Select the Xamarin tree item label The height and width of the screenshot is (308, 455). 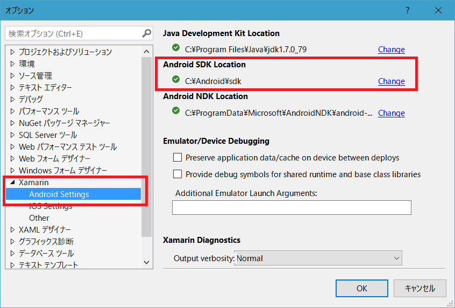pyautogui.click(x=34, y=182)
